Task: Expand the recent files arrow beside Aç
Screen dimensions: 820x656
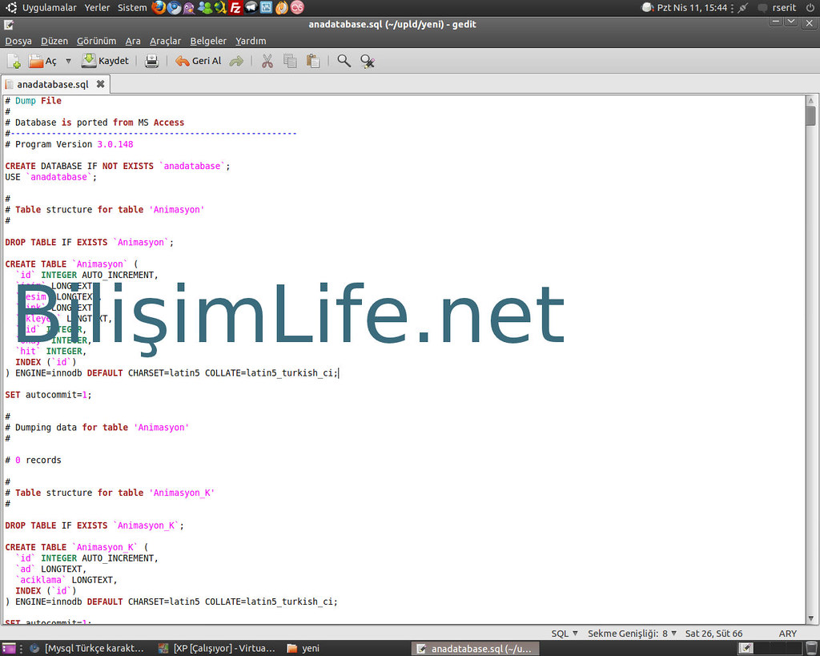Action: [68, 60]
